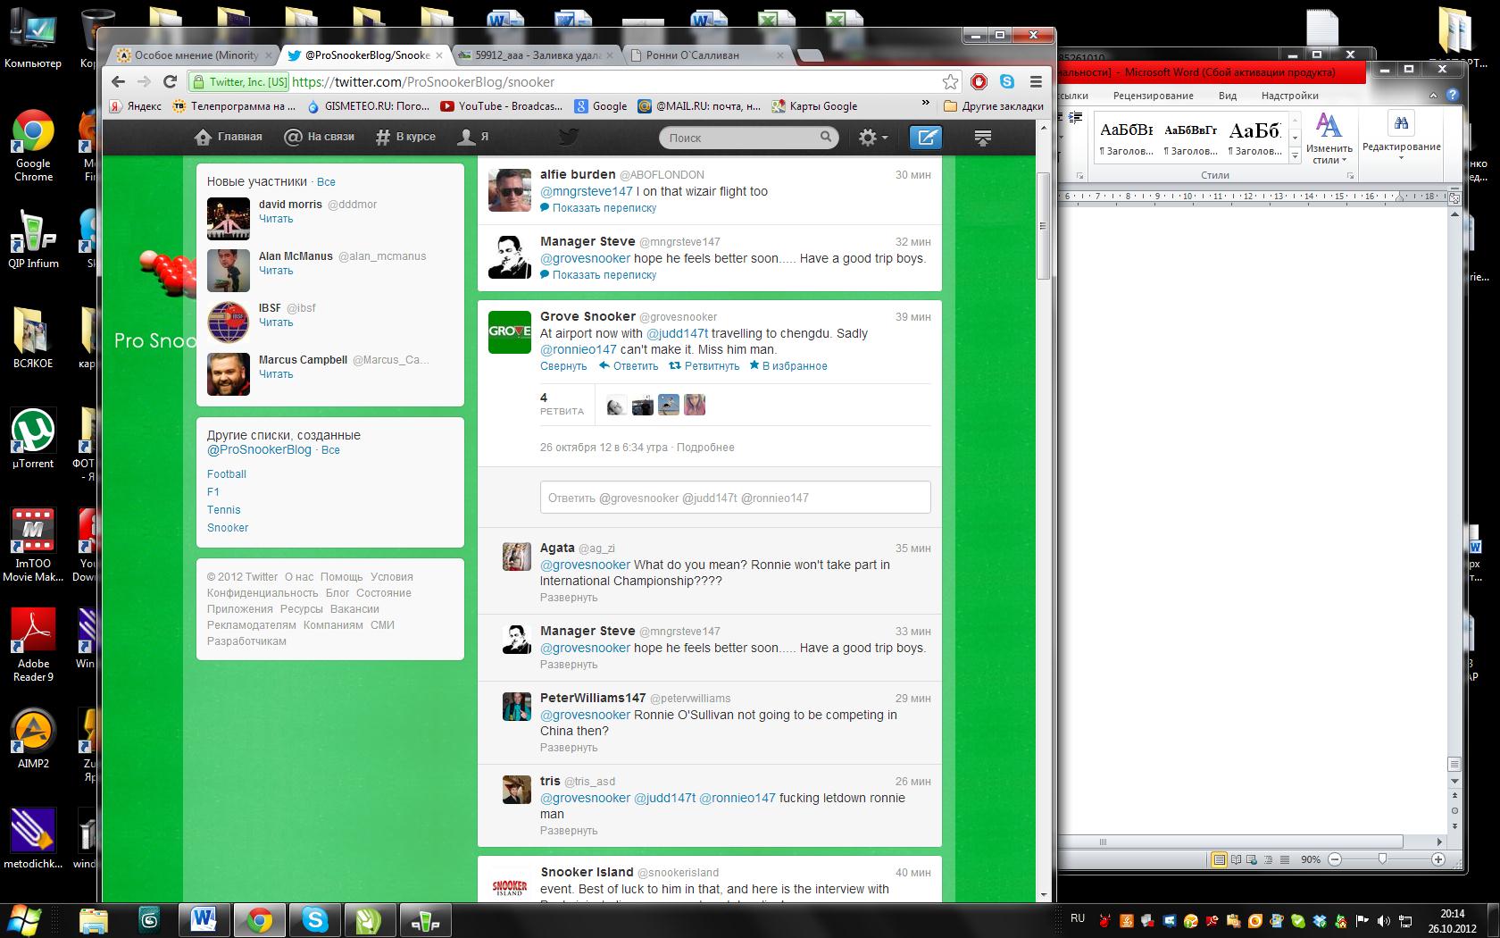Bookmark this page with the star icon

click(950, 82)
